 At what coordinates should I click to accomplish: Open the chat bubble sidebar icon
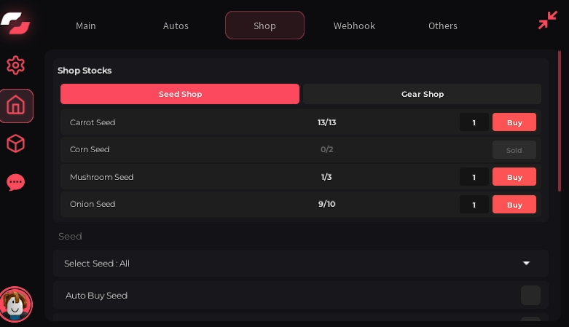tap(15, 182)
